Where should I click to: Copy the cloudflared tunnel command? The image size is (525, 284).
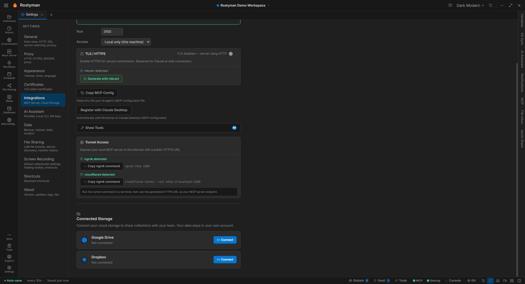101,182
